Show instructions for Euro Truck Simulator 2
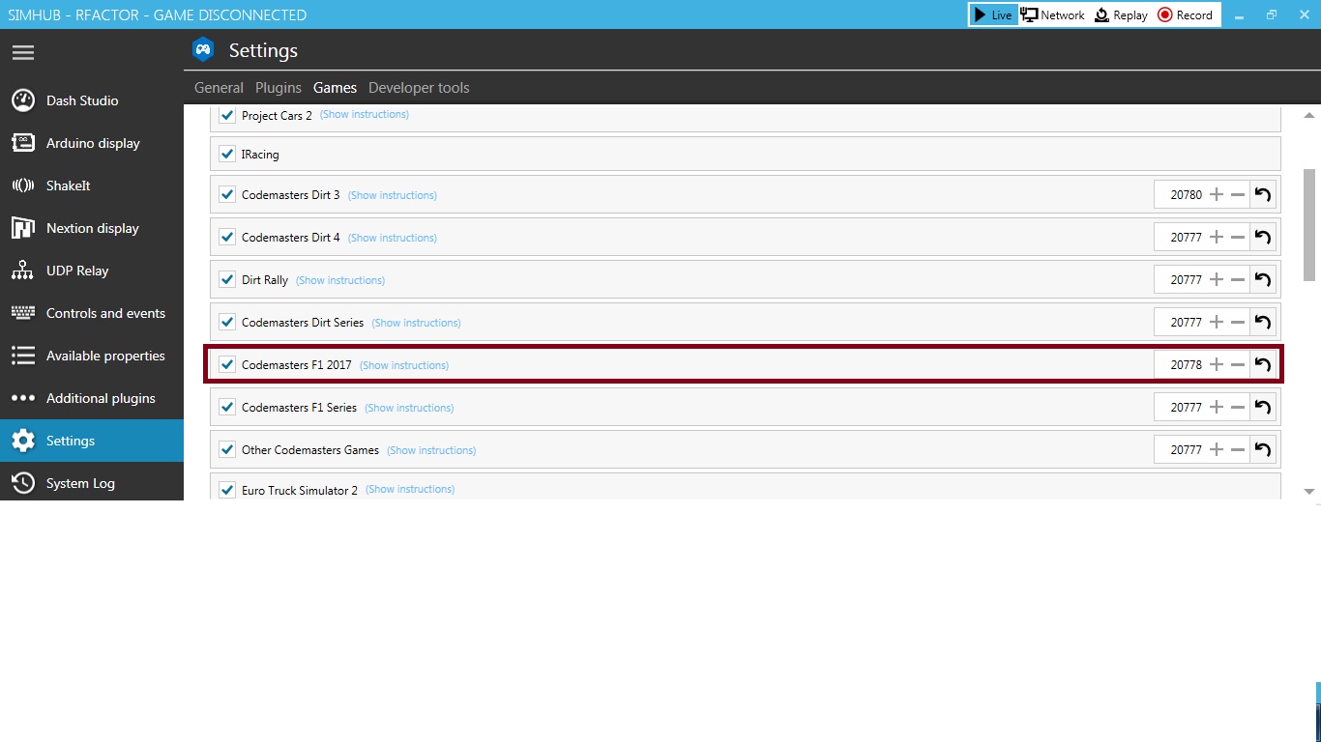This screenshot has width=1321, height=742. (410, 489)
